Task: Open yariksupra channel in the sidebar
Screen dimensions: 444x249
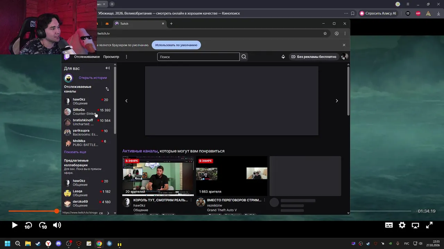Action: coord(87,132)
